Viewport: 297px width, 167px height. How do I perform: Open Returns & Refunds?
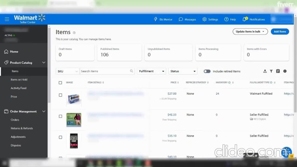tap(22, 128)
